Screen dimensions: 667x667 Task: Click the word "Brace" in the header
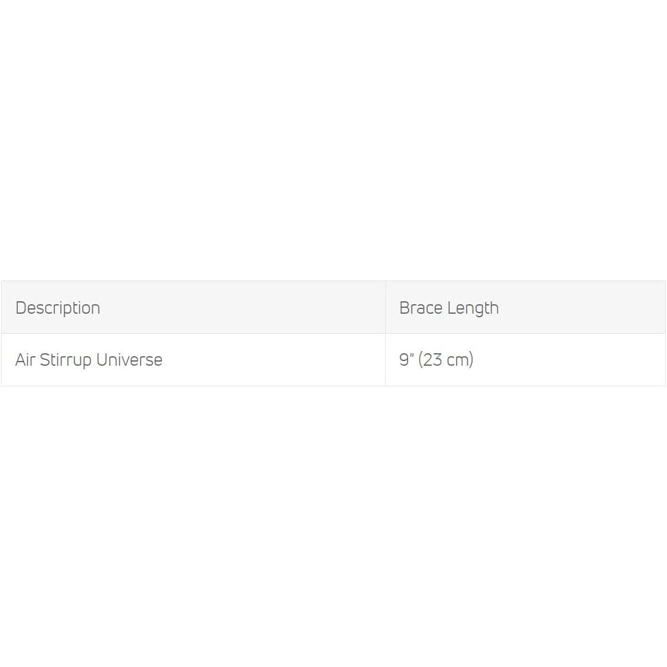[x=421, y=308]
